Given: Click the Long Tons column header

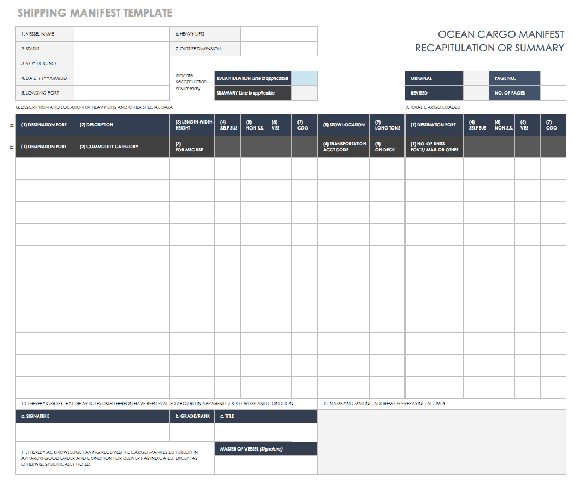Looking at the screenshot, I should coord(387,125).
